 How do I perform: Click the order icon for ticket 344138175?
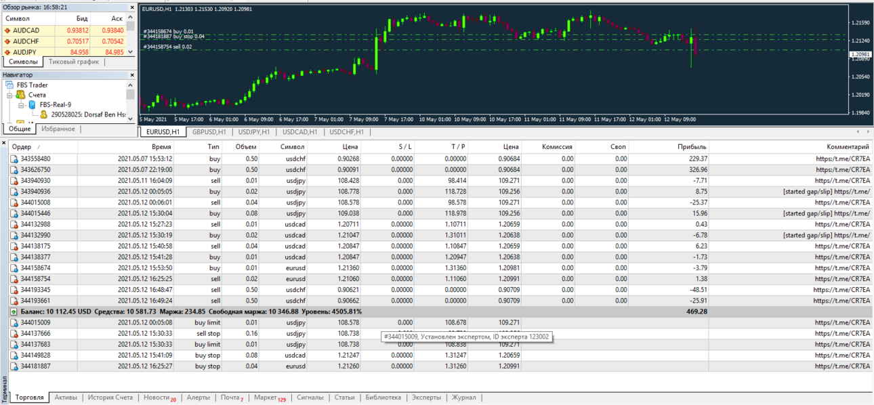(15, 246)
